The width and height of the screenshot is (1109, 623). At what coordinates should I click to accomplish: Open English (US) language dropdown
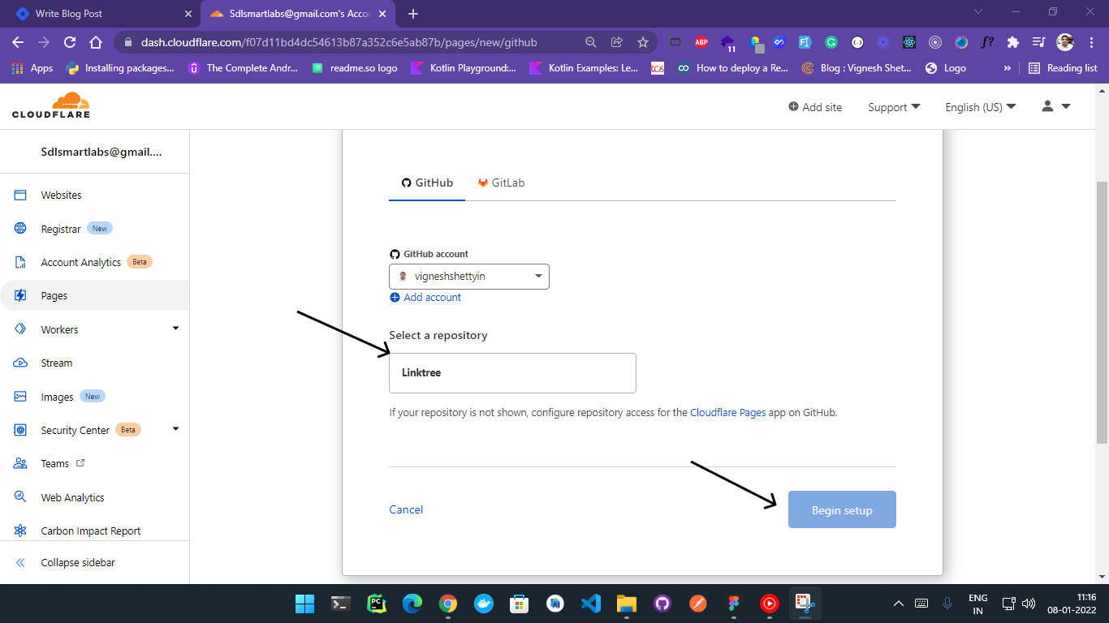pyautogui.click(x=981, y=107)
